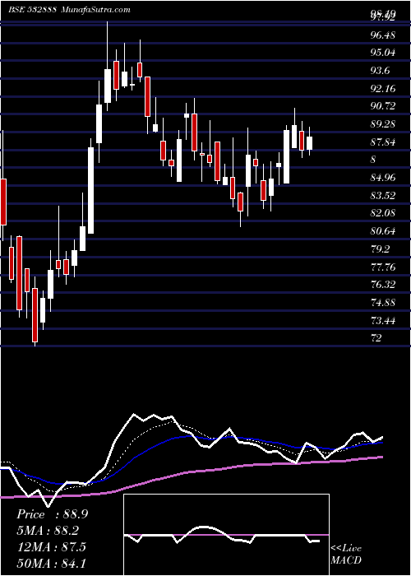
Task: Select the 74.88 price axis label
Action: point(383,302)
